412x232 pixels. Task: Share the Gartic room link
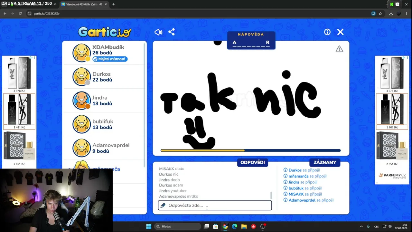pyautogui.click(x=172, y=32)
